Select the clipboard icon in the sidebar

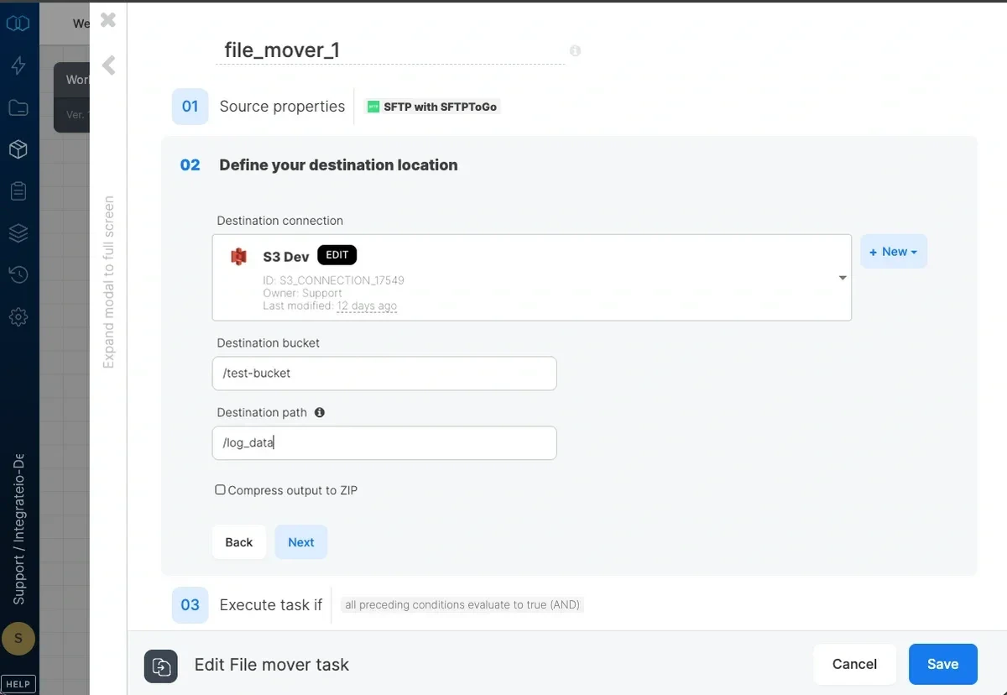[x=18, y=191]
